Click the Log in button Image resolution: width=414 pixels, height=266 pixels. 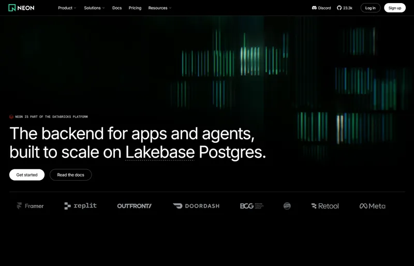(370, 8)
